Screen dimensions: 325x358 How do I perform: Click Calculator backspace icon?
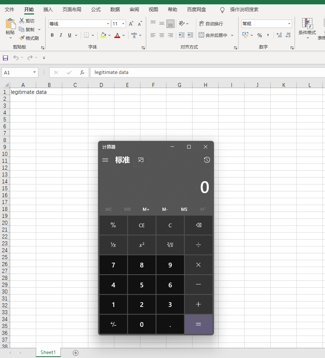[198, 225]
